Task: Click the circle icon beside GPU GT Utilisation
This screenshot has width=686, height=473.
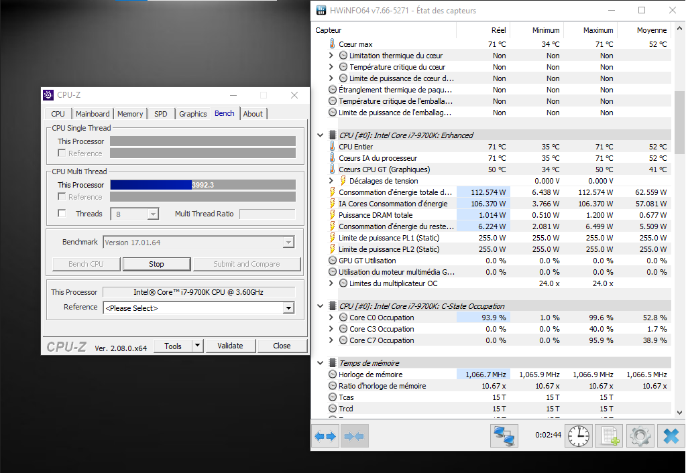Action: 333,260
